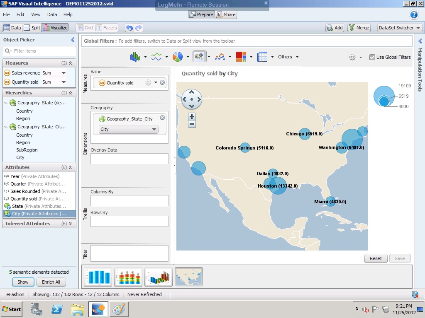Image resolution: width=425 pixels, height=318 pixels.
Task: Collapse the Attributes section
Action: pyautogui.click(x=71, y=167)
